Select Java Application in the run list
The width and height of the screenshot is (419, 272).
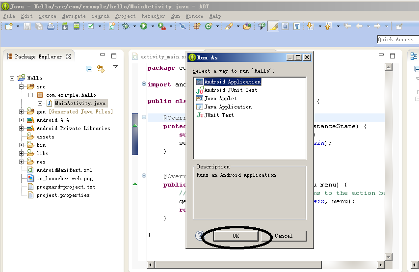(228, 107)
